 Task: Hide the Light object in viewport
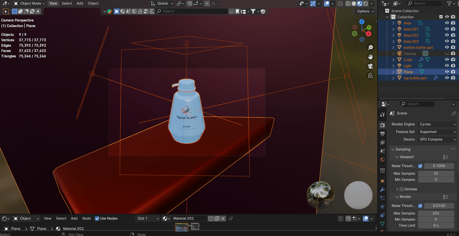pos(447,66)
